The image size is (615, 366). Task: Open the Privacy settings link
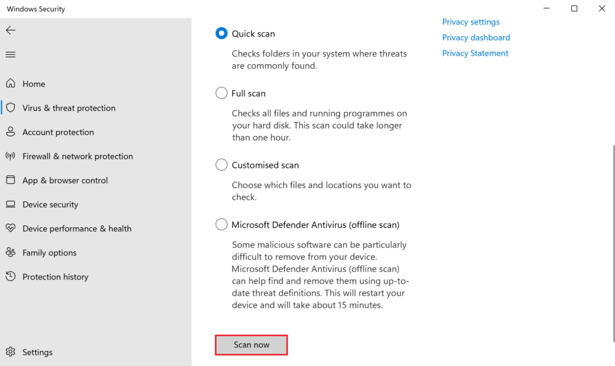(x=471, y=22)
